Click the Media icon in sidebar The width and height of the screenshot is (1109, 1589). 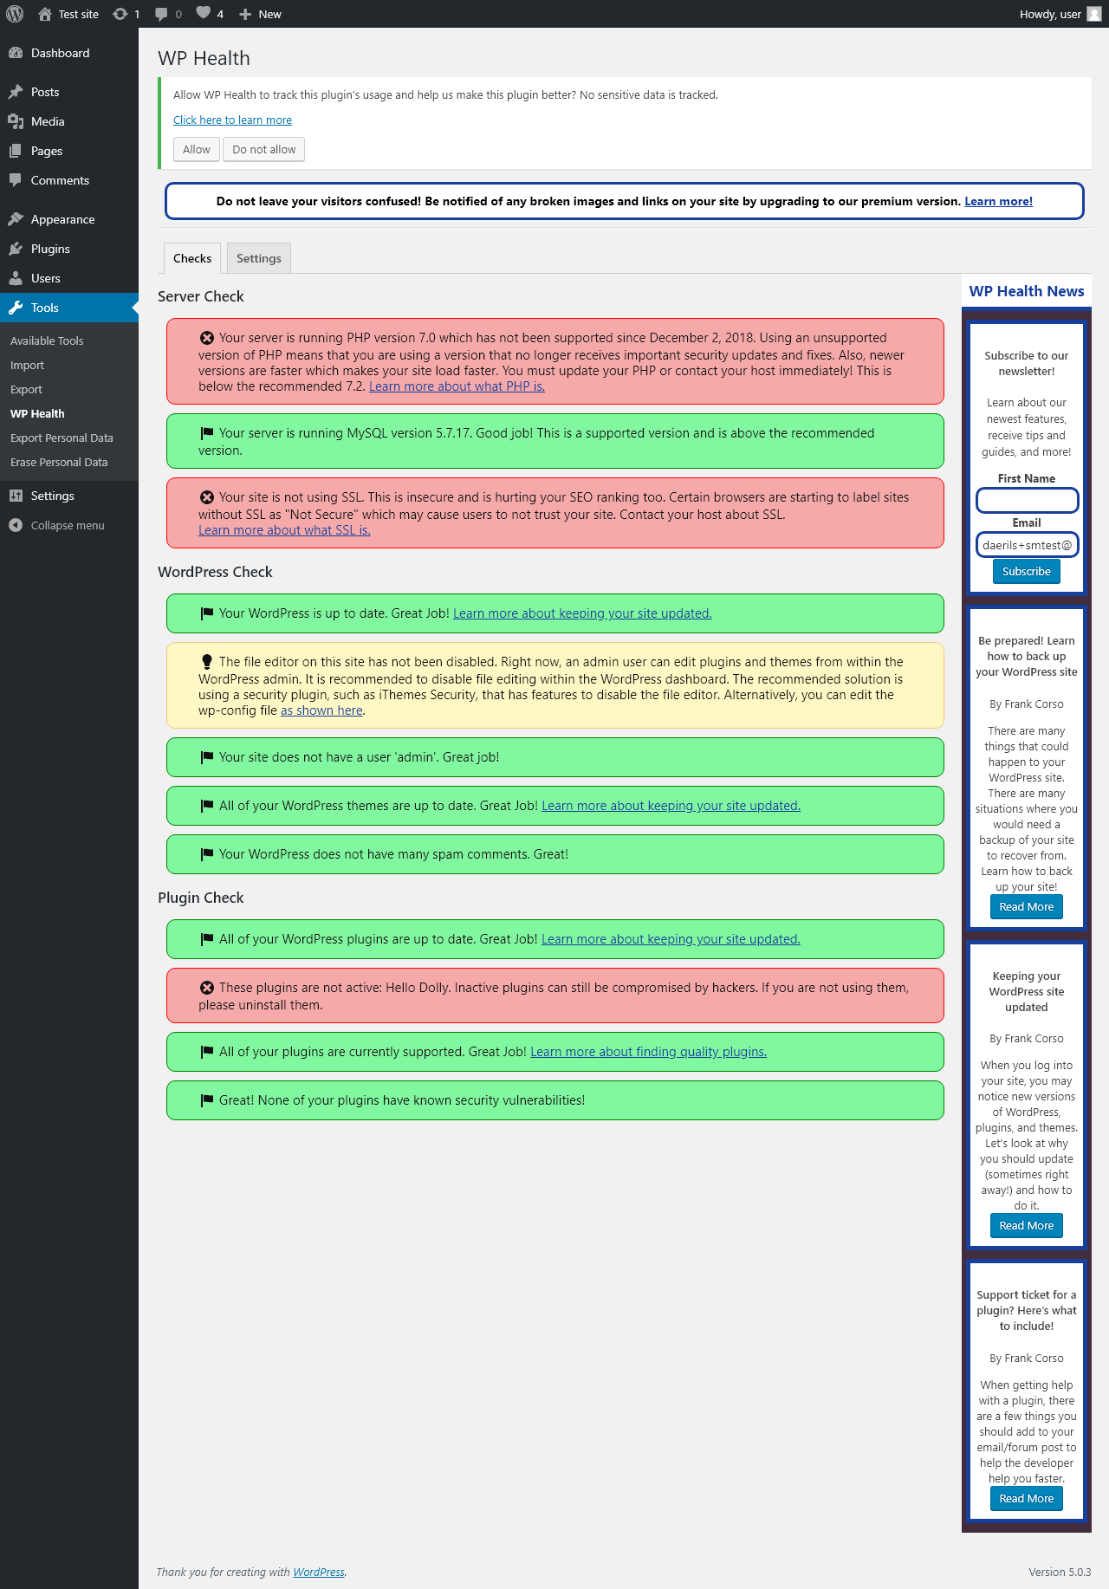pyautogui.click(x=16, y=121)
